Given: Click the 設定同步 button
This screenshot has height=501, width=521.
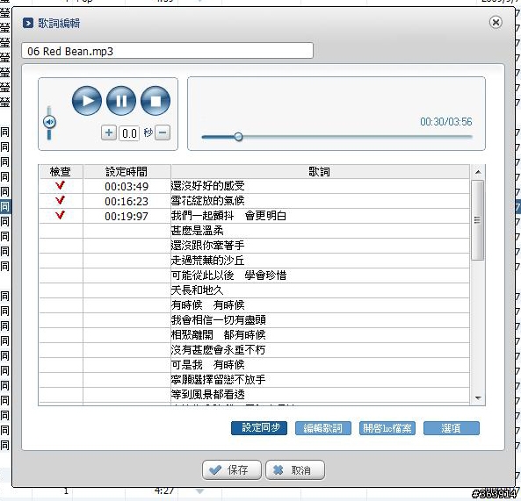Looking at the screenshot, I should point(259,428).
